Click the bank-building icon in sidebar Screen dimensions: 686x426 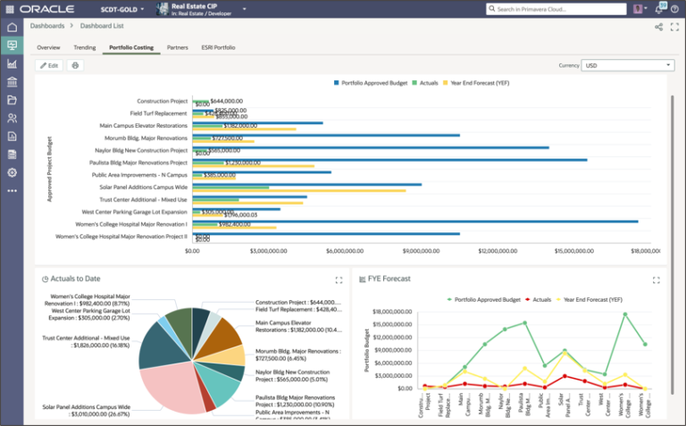pos(12,81)
